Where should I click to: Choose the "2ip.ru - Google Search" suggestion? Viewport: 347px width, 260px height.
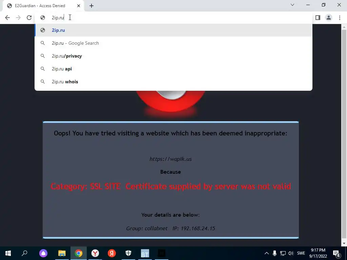[x=173, y=43]
